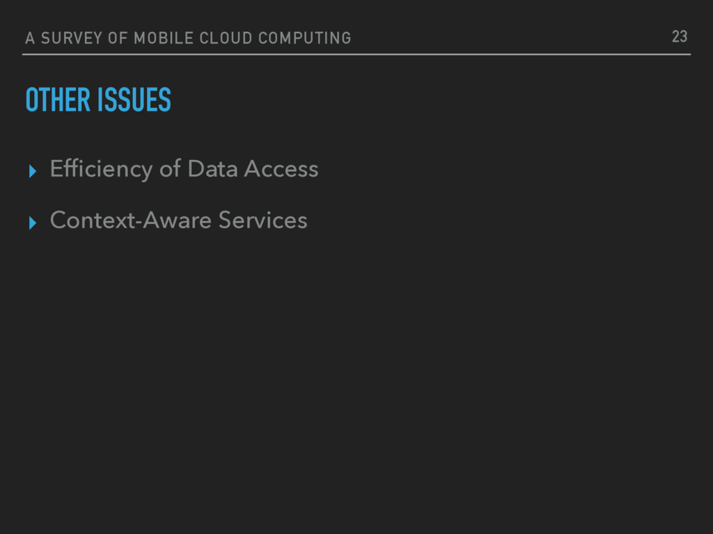
Task: Click the blue arrow beside Efficiency of Data Access
Action: 32,171
